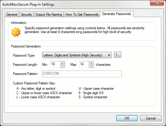The height and width of the screenshot is (126, 166).
Task: Click inside the Max length field
Action: (84, 64)
